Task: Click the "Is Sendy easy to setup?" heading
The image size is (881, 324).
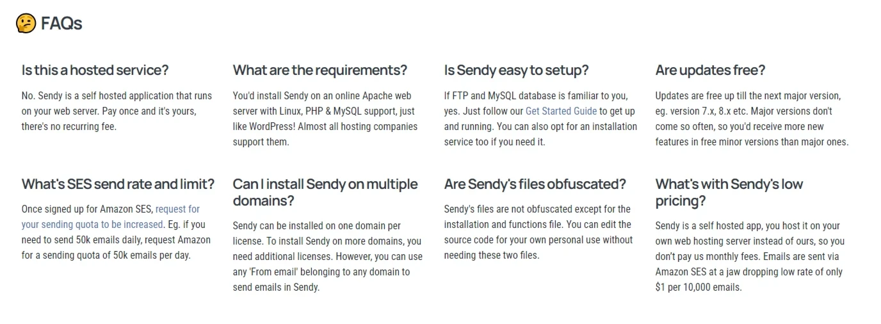Action: click(x=516, y=70)
